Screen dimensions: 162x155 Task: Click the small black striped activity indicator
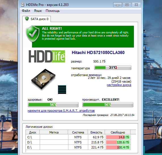(62, 89)
